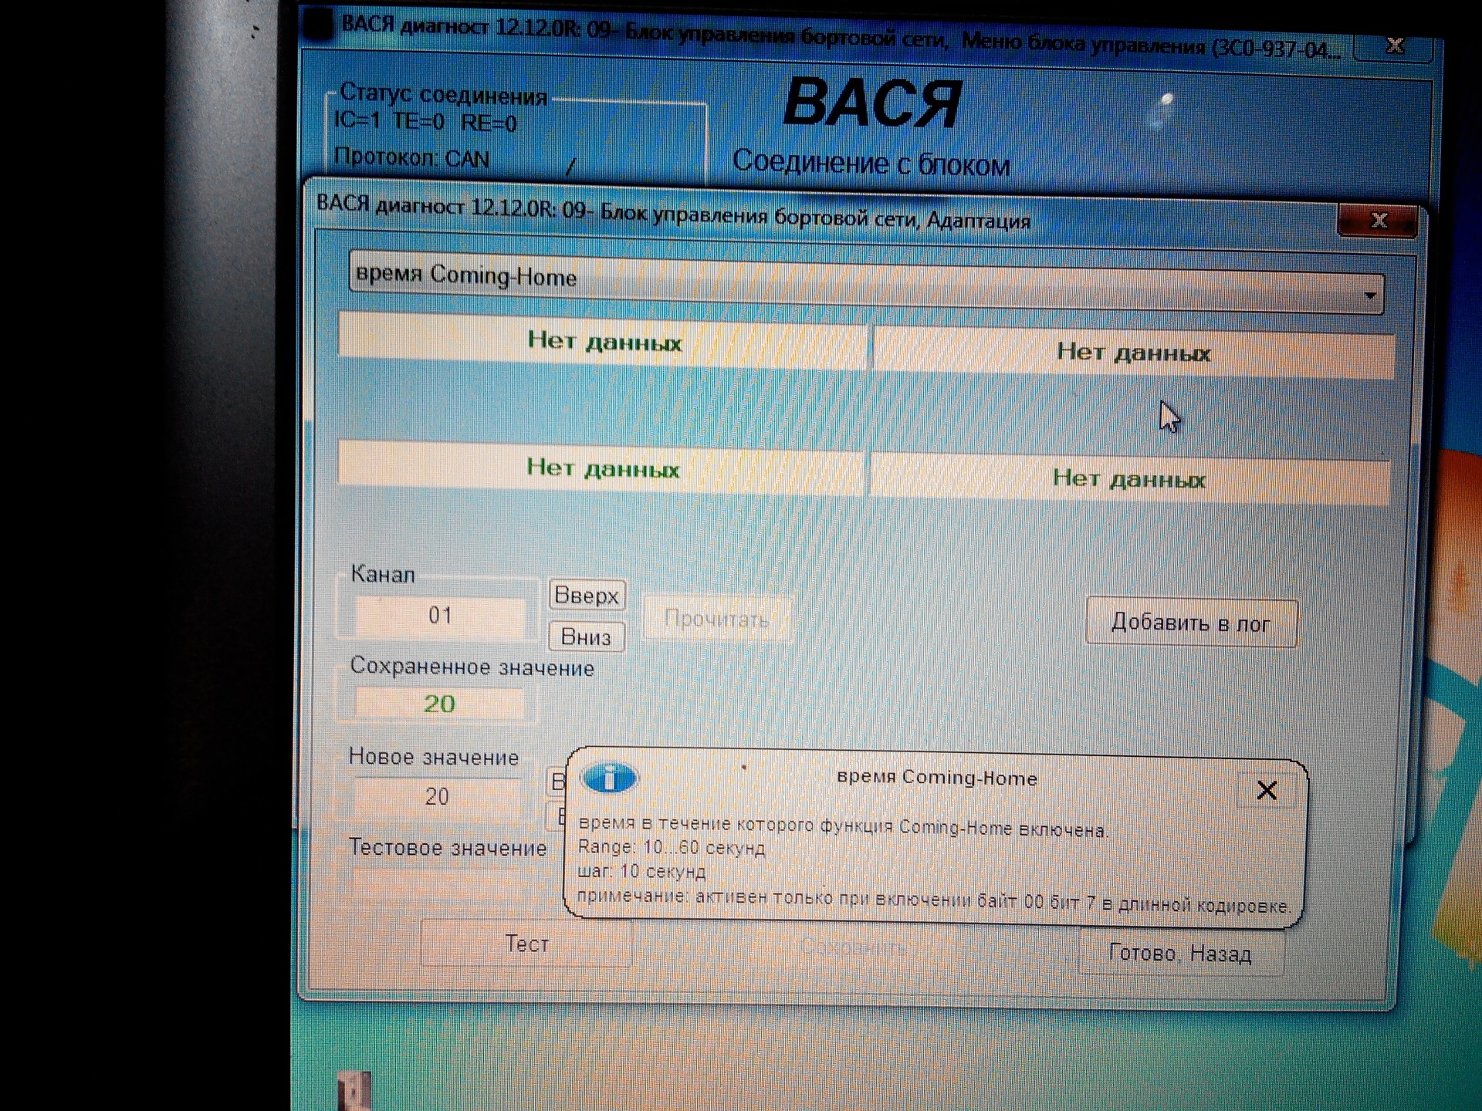
Task: Click the Сохранить button
Action: coord(853,947)
